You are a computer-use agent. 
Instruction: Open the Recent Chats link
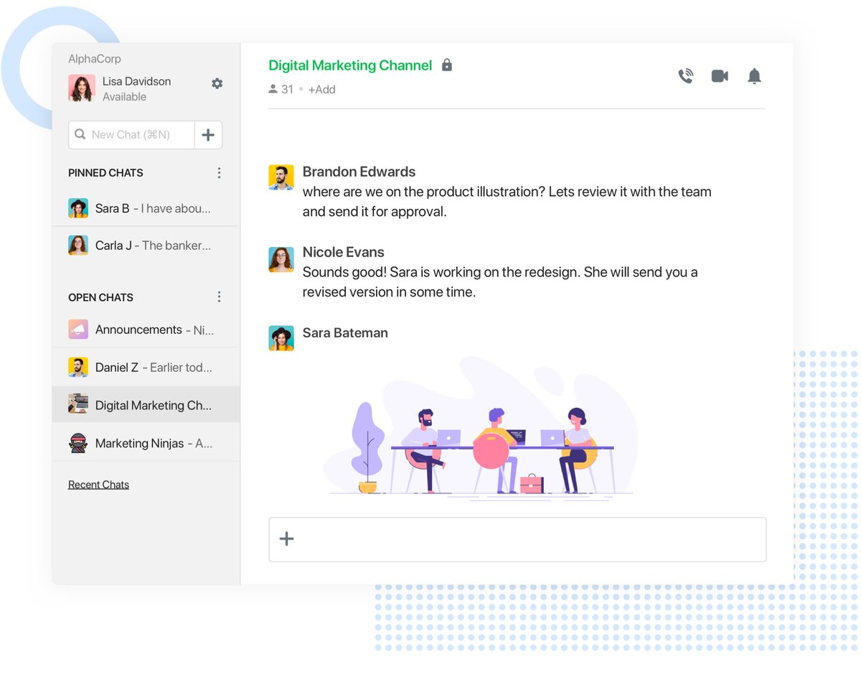(x=98, y=485)
